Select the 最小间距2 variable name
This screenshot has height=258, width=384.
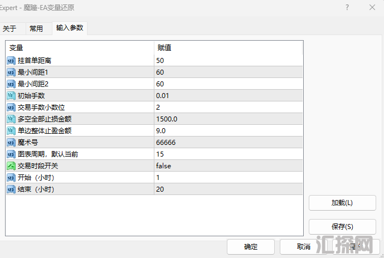pyautogui.click(x=33, y=84)
